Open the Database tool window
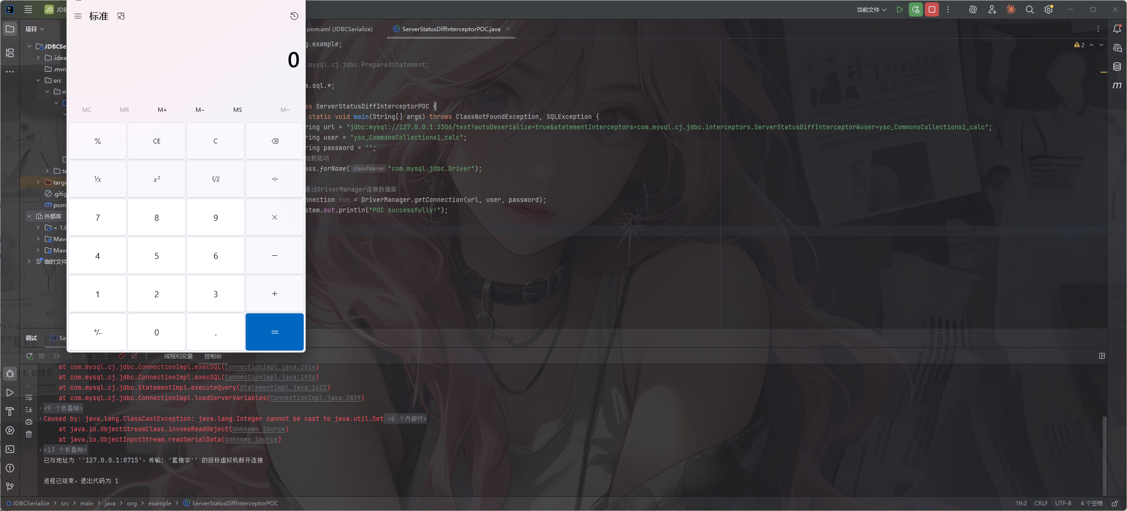1127x511 pixels. pos(1117,67)
